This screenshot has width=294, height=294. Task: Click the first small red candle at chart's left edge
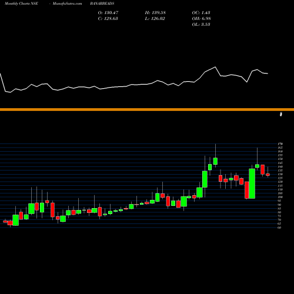(5, 222)
